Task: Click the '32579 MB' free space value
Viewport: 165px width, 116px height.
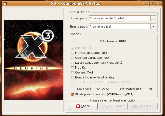Action: point(103,89)
